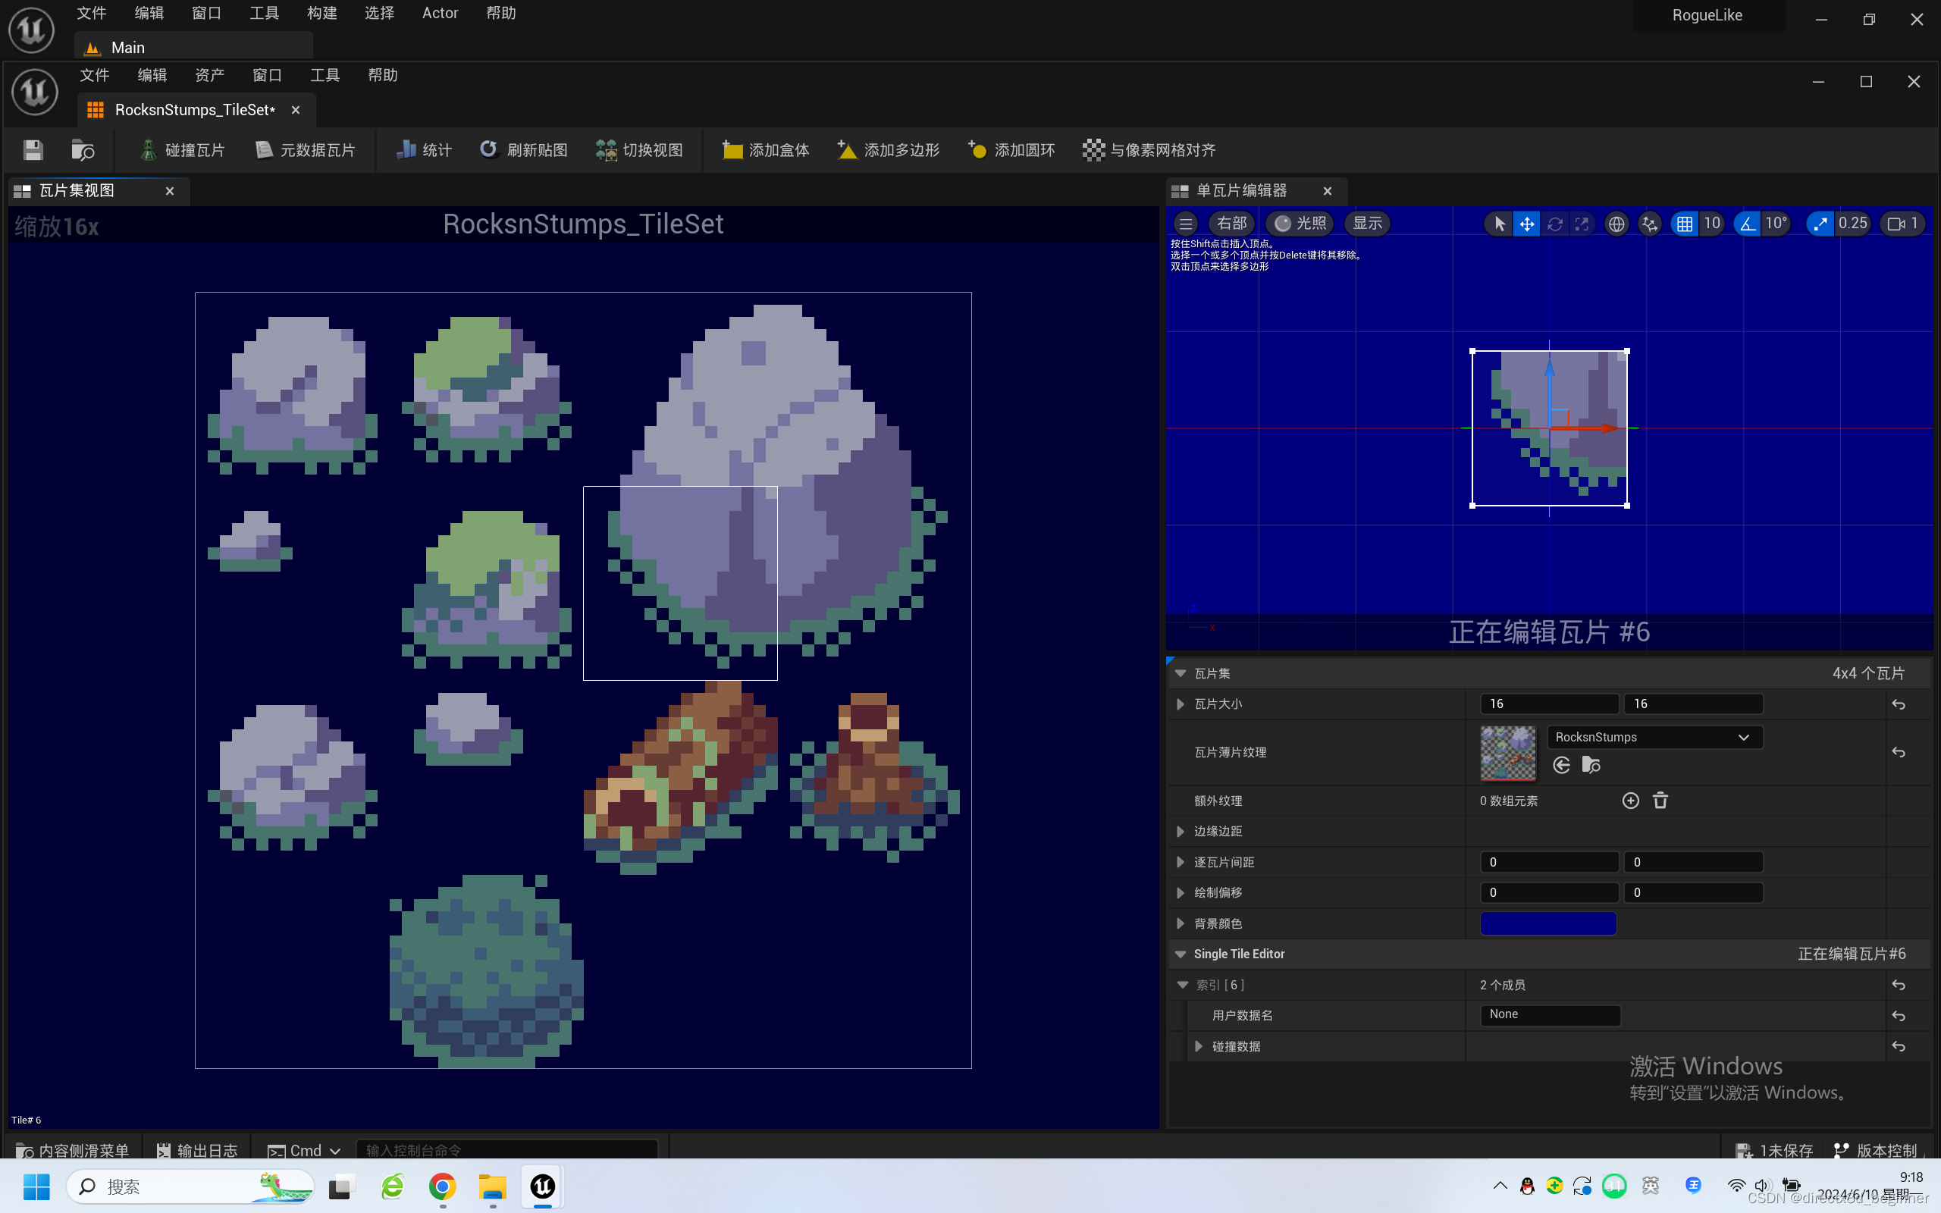Viewport: 1941px width, 1213px height.
Task: Click Add Polygon (添加多边形) tool
Action: pyautogui.click(x=889, y=150)
